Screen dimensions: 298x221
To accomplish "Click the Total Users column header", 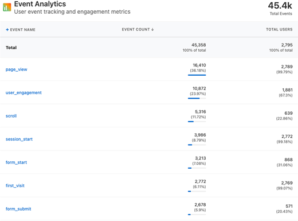I will 279,29.
